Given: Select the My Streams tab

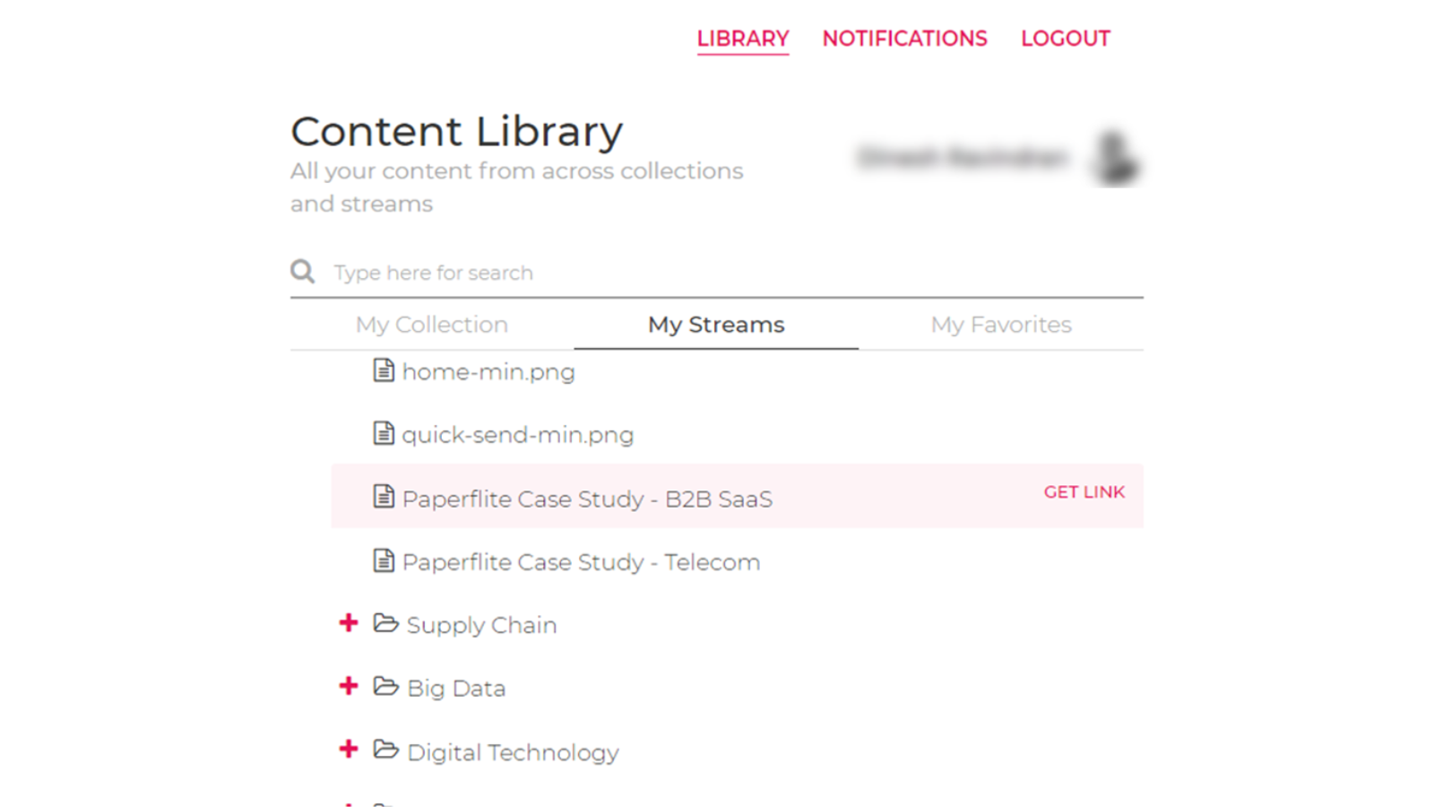Looking at the screenshot, I should point(716,325).
